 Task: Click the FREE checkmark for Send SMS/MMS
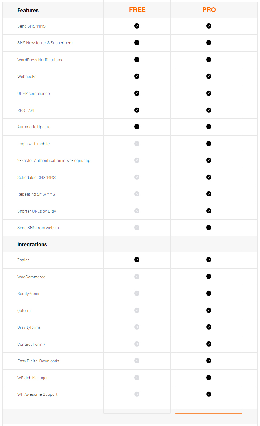(x=137, y=26)
